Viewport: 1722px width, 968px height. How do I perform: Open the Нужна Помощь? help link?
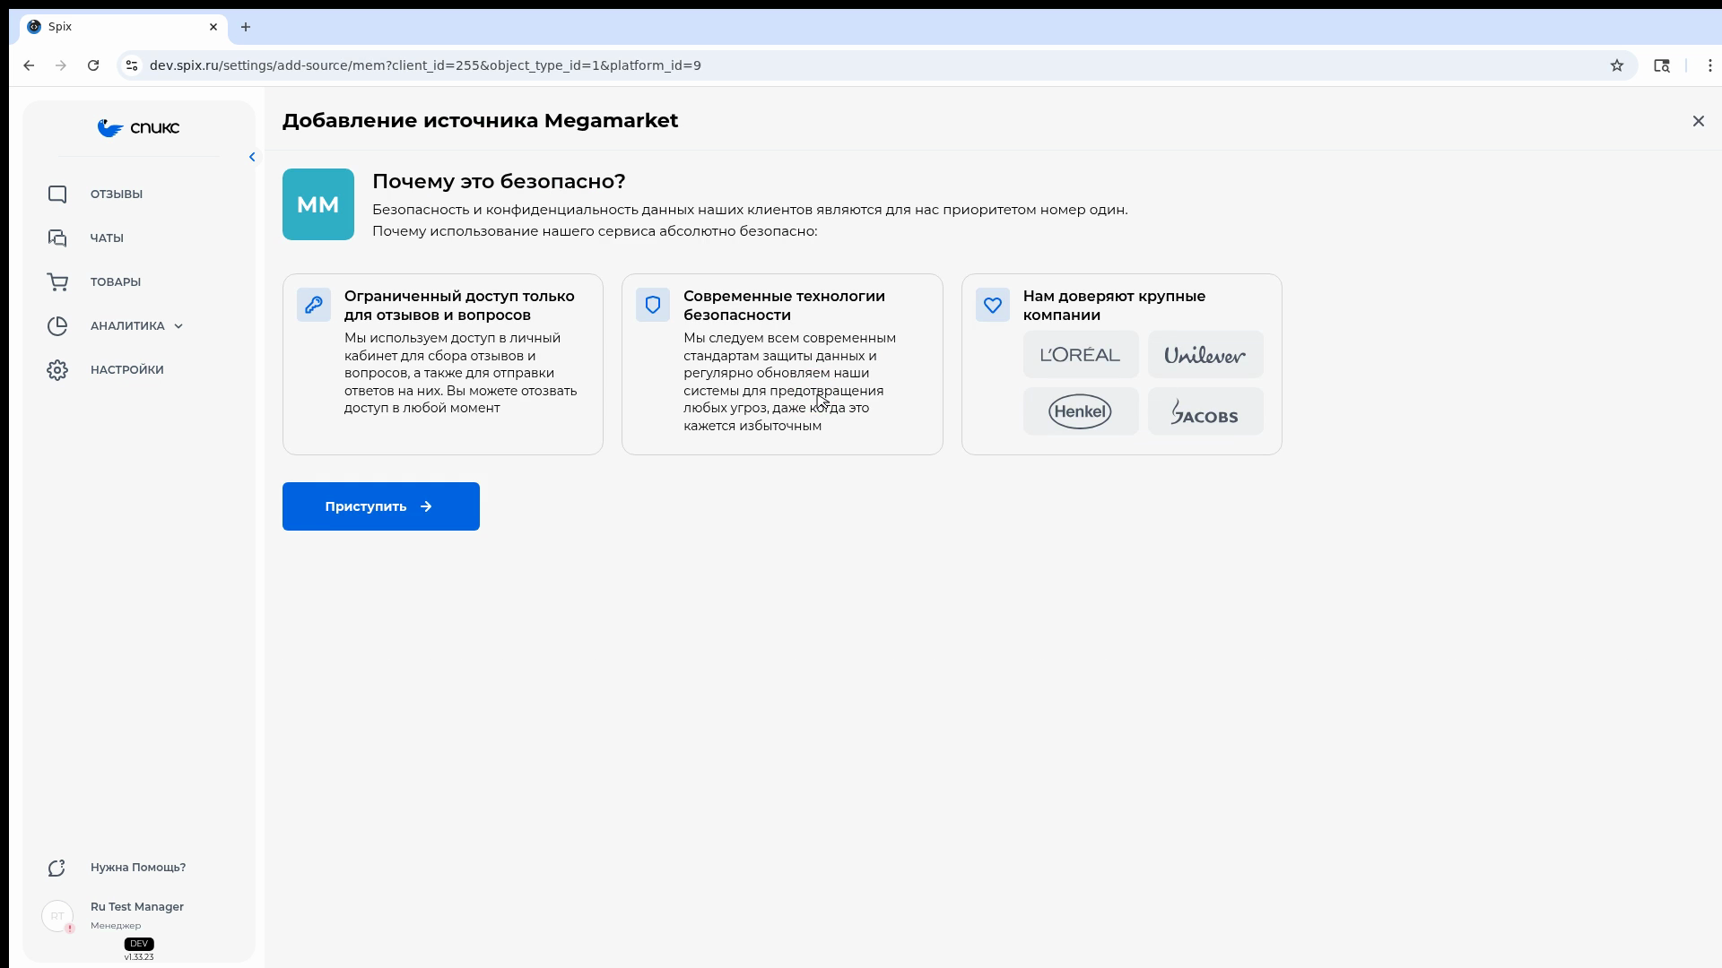tap(138, 868)
